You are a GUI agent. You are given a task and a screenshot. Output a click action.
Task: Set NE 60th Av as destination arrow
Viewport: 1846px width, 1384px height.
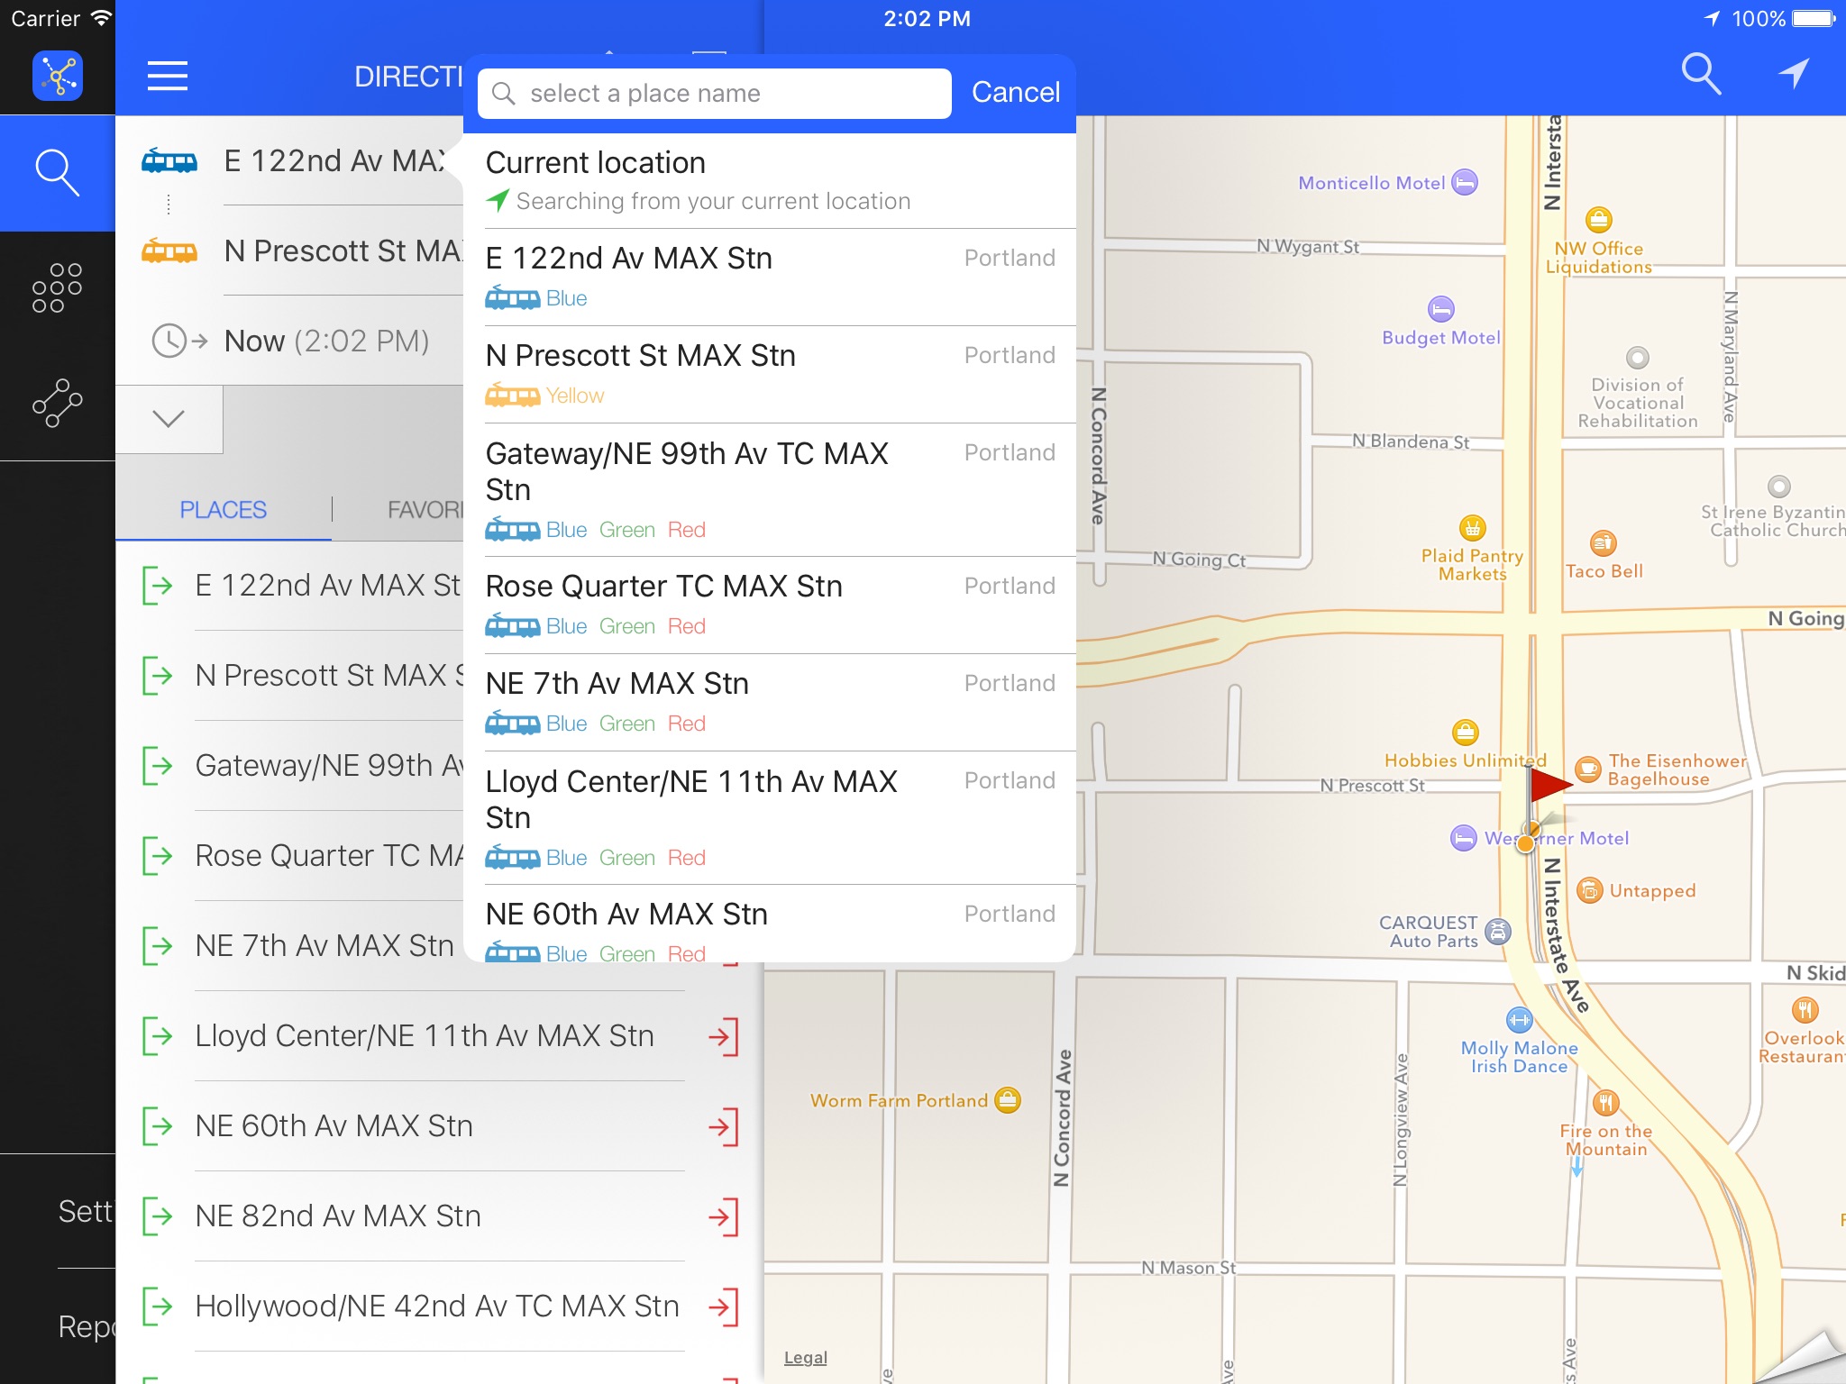pyautogui.click(x=723, y=1126)
